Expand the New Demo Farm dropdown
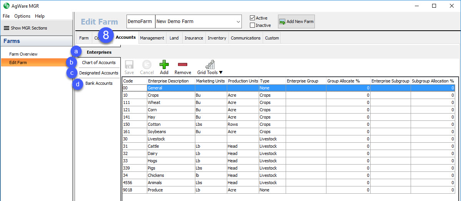This screenshot has width=461, height=201. 238,21
